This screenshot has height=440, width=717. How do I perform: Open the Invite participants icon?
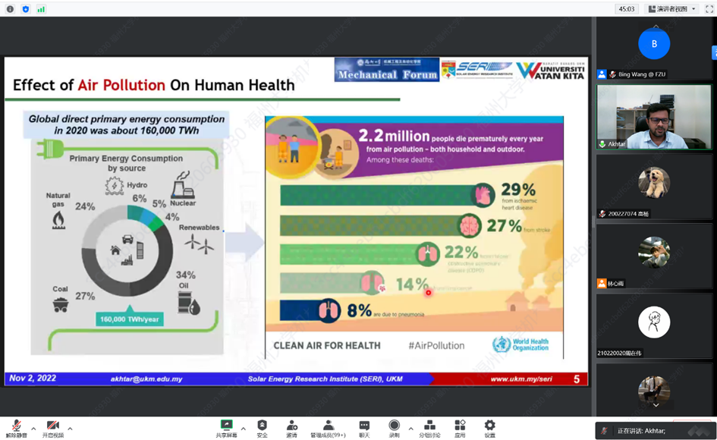(x=292, y=427)
